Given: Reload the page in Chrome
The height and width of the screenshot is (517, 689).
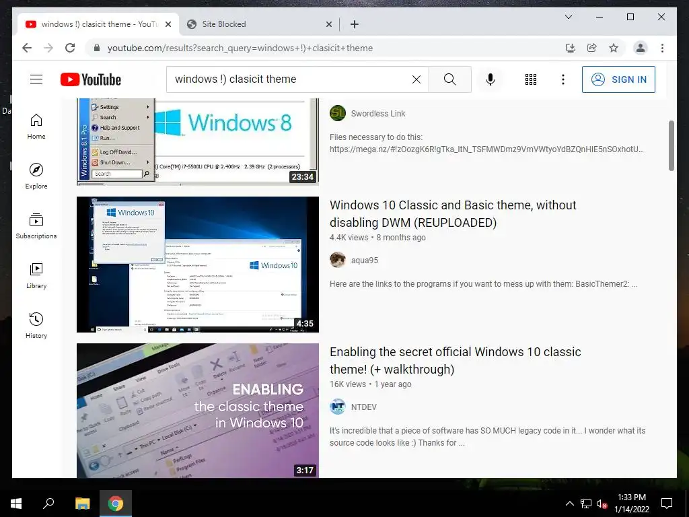Looking at the screenshot, I should 70,48.
